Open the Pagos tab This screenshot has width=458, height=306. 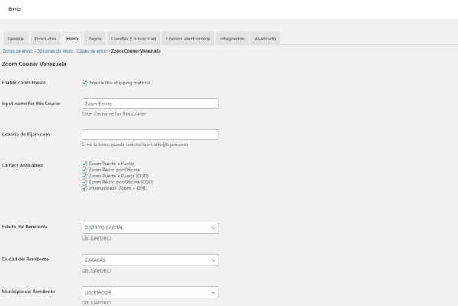[95, 38]
